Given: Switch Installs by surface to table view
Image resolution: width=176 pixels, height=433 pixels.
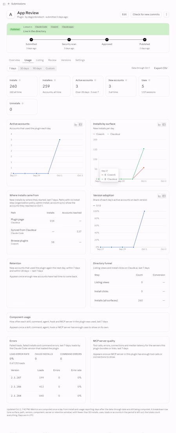Looking at the screenshot, I should point(164,125).
